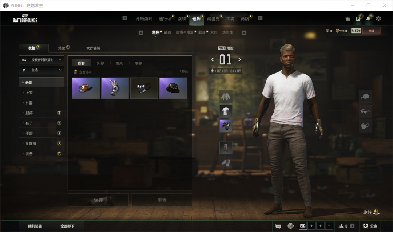Open the chat bubble icon
Viewport: 393px width, 232px height.
pos(278,226)
